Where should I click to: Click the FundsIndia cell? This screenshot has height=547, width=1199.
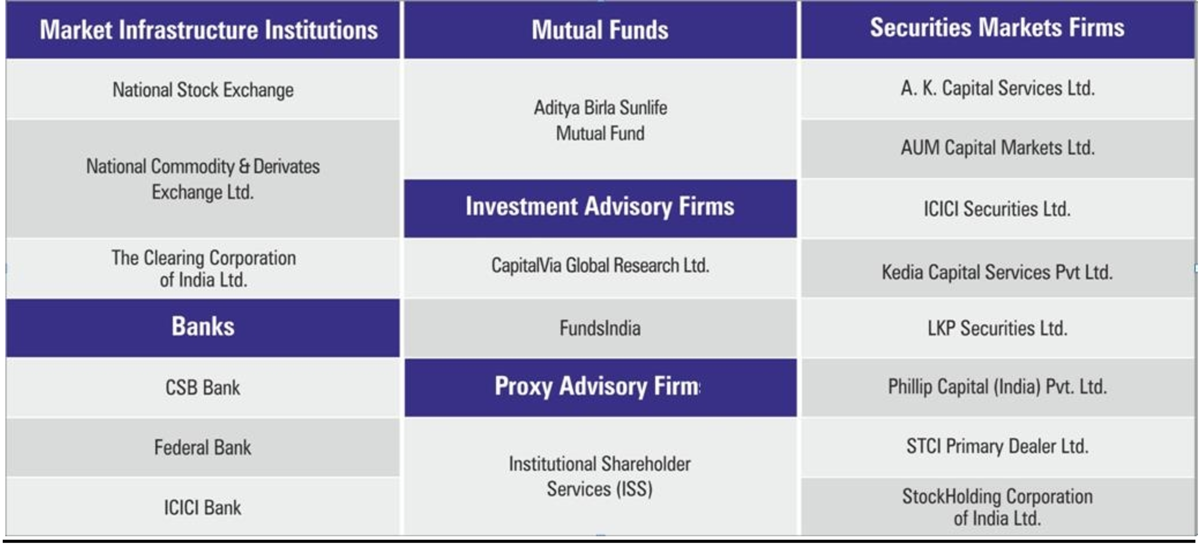point(600,328)
